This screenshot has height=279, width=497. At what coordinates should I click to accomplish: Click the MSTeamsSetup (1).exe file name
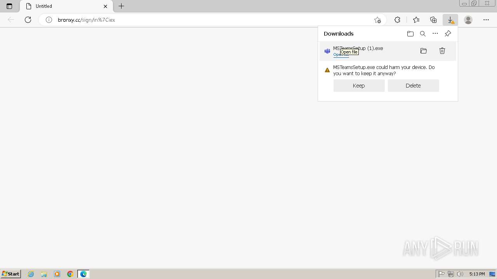point(358,48)
